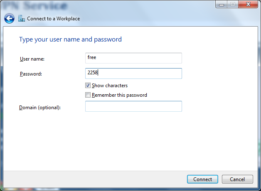The image size is (261, 191).
Task: Close the dialog with the red X
Action: 248,4
